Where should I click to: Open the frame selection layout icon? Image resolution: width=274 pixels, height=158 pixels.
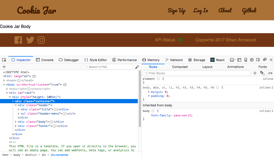[233, 60]
